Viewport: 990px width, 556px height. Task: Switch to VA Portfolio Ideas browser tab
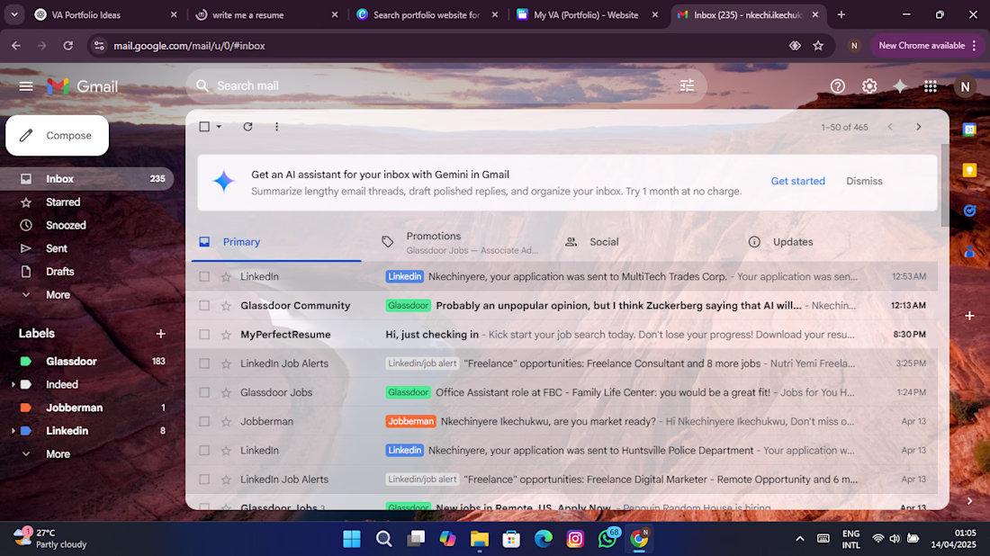[x=106, y=14]
